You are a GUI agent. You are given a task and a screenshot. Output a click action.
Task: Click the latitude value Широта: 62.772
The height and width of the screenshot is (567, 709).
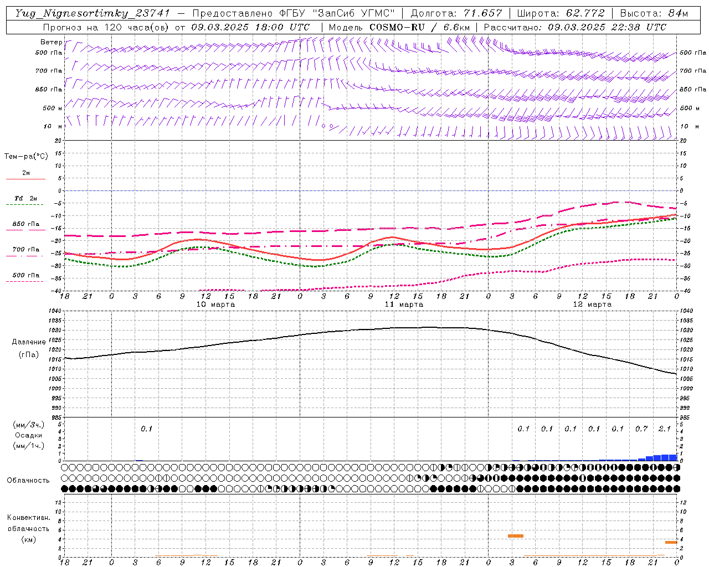click(x=561, y=13)
